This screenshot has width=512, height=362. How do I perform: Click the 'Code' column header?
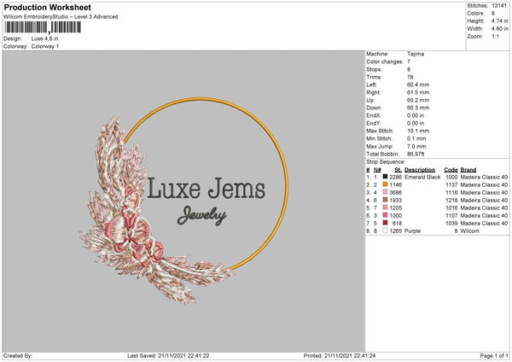[451, 170]
